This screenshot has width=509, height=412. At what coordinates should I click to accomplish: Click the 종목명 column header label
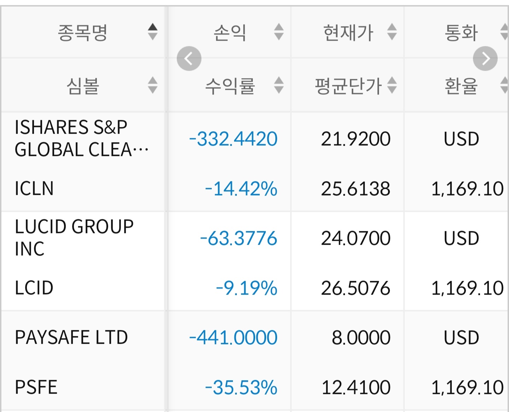pos(82,33)
